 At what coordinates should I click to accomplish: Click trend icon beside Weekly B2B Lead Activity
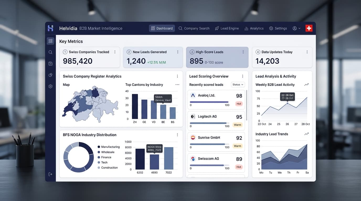(x=306, y=85)
